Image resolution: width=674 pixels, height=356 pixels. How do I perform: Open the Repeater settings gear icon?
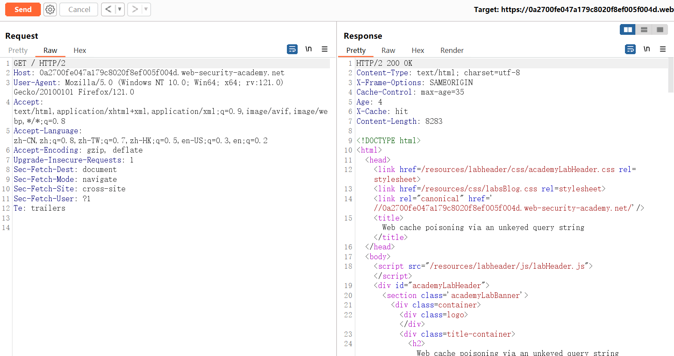[x=50, y=9]
